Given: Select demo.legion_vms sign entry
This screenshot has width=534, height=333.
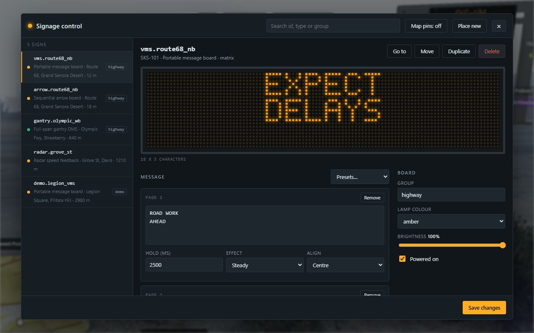Looking at the screenshot, I should pos(77,192).
